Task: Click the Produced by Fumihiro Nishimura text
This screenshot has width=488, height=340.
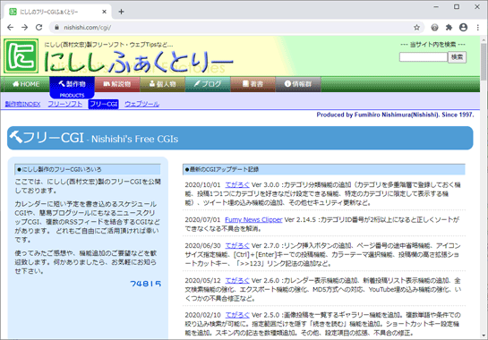Action: coord(395,115)
